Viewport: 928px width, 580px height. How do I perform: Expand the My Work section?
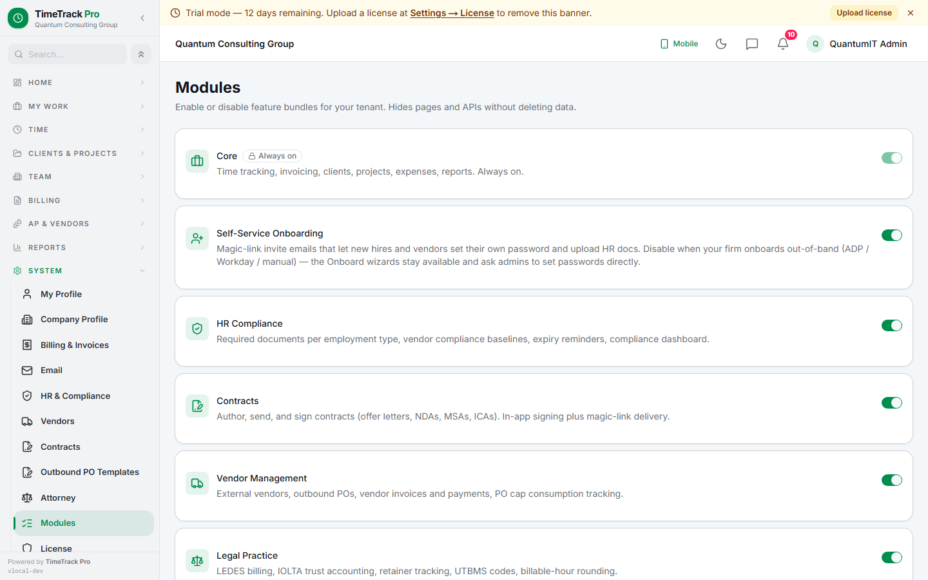[x=79, y=106]
